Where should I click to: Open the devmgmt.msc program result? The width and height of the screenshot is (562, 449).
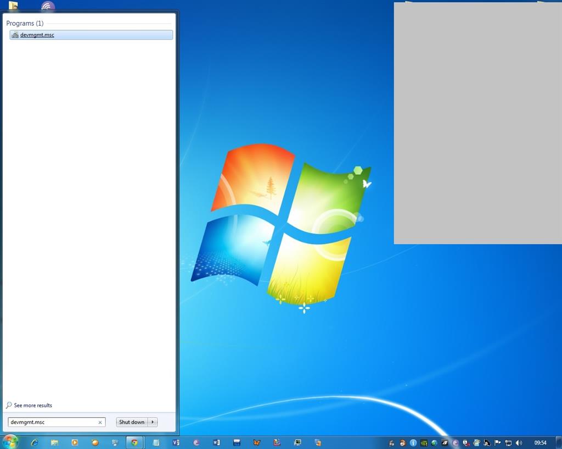[x=91, y=35]
